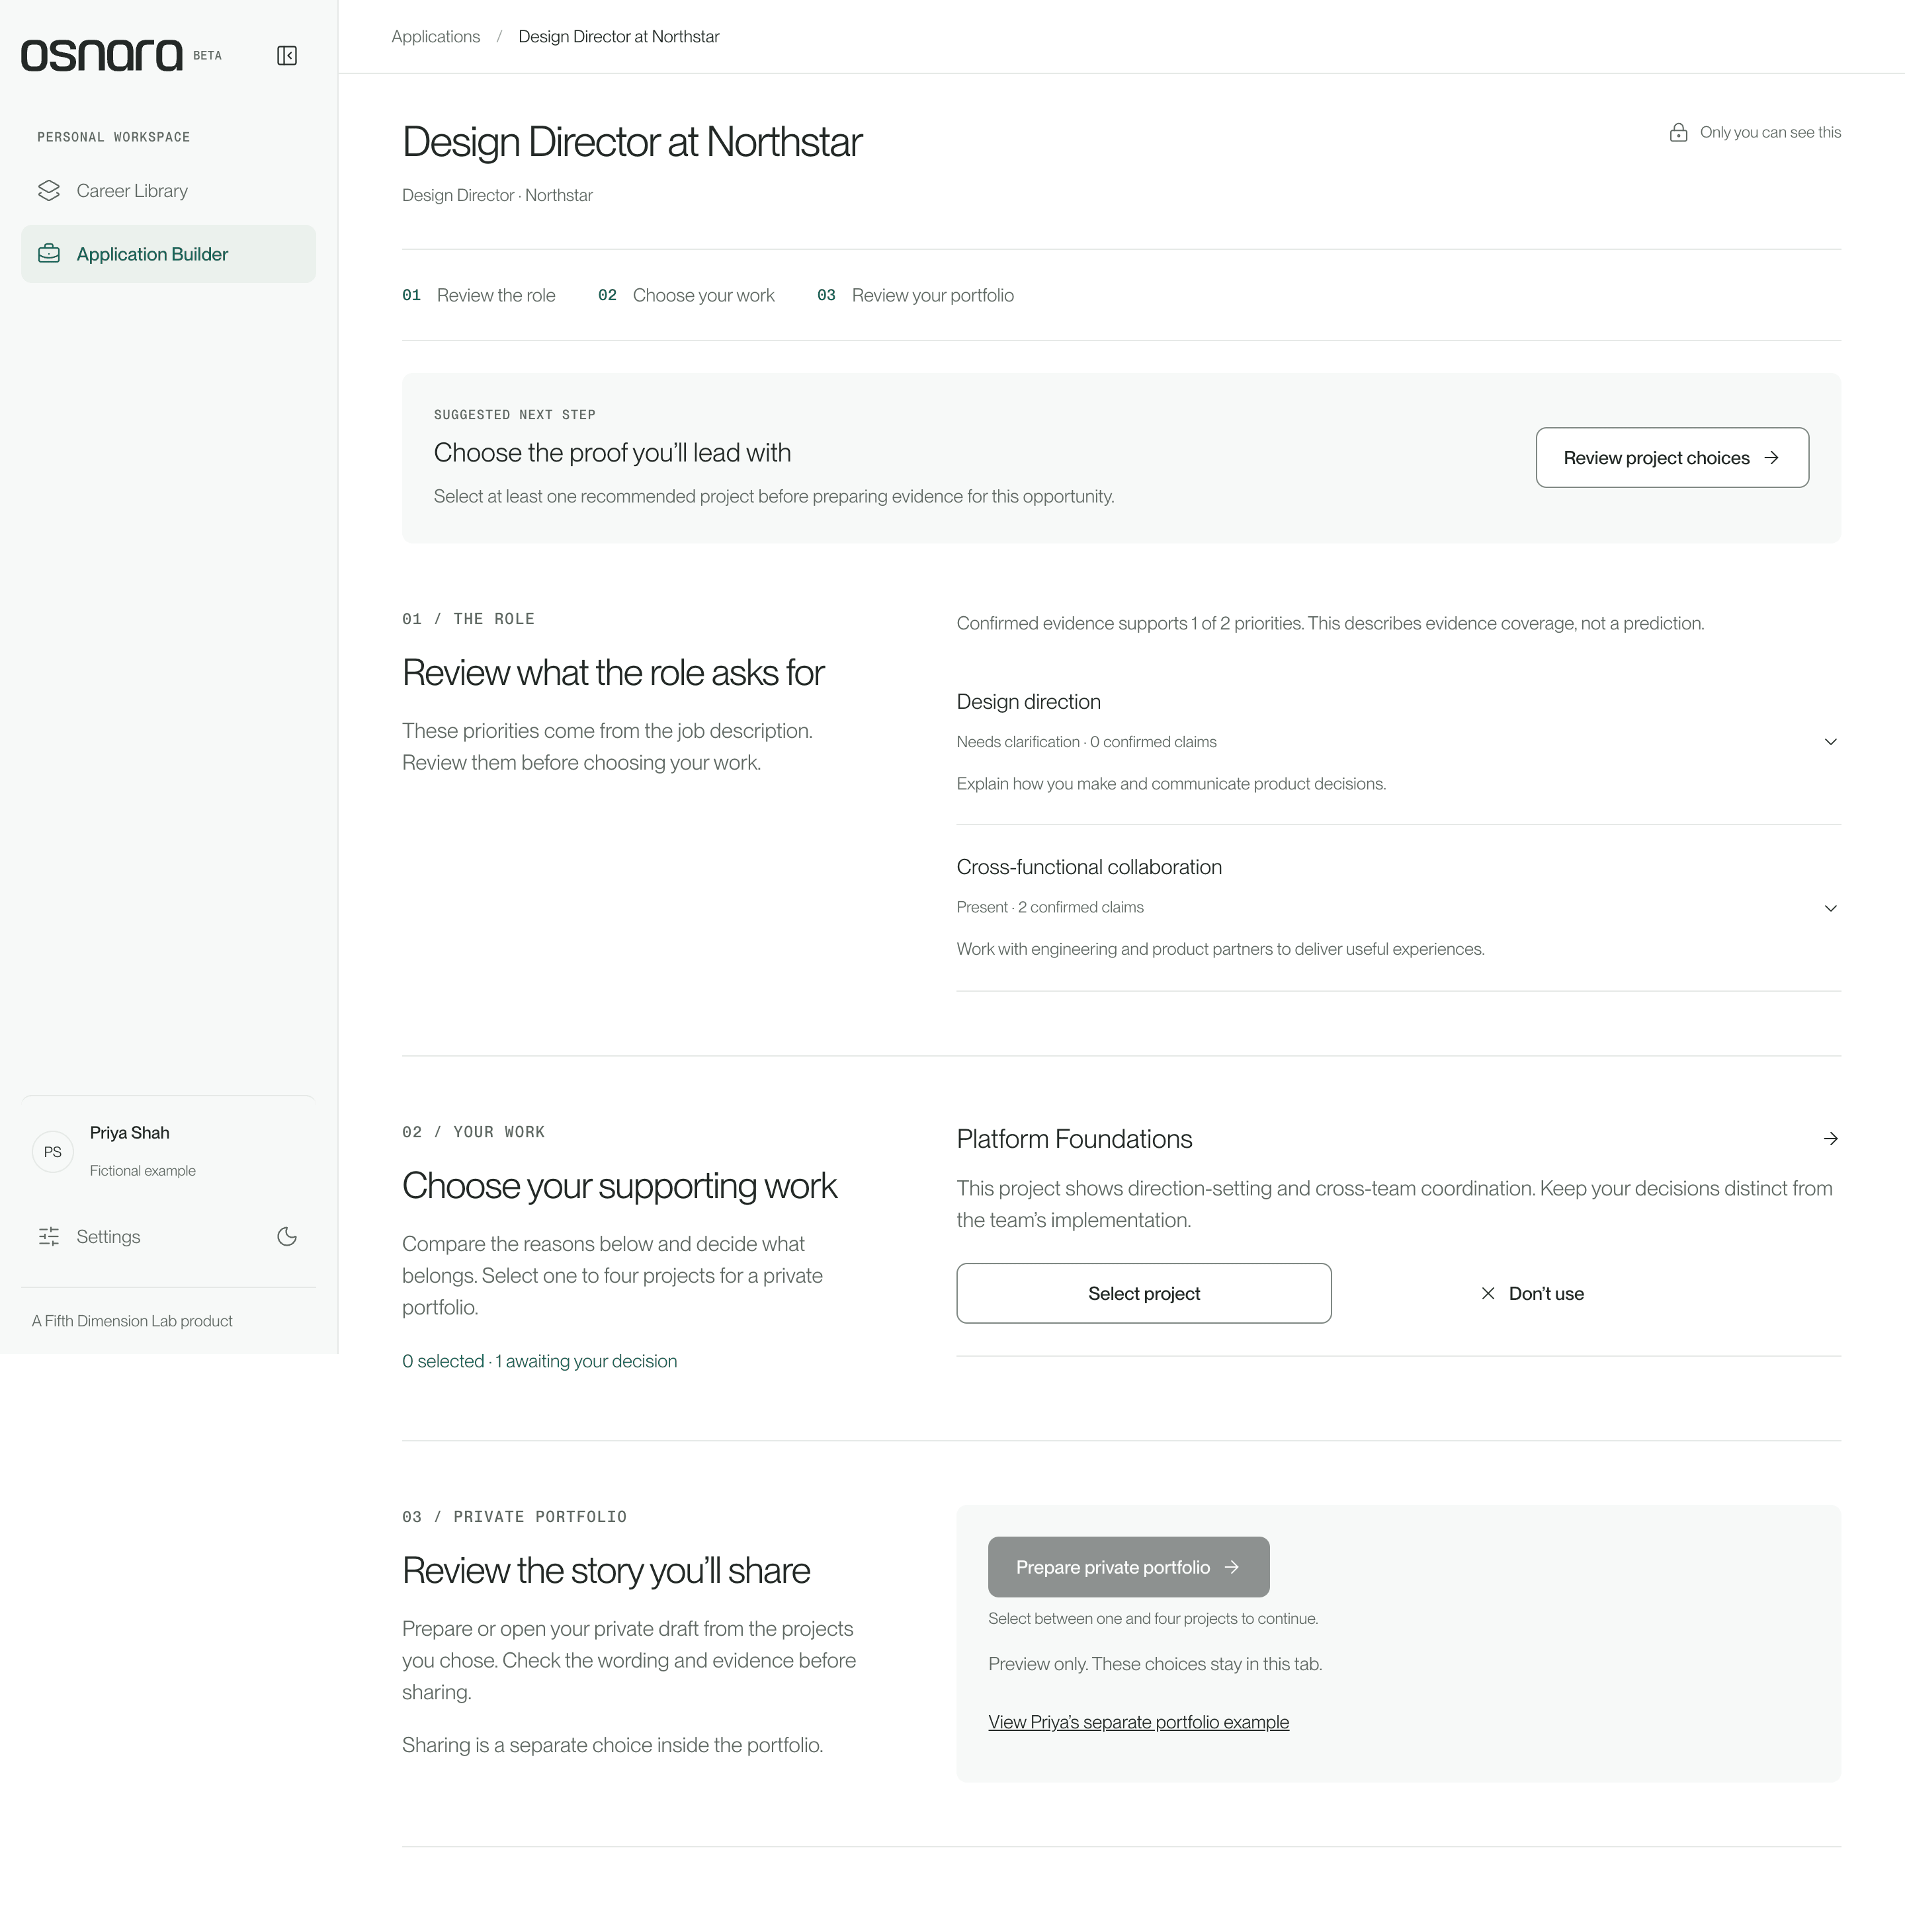The height and width of the screenshot is (1932, 1905).
Task: Click Present · 2 confirmed claims text
Action: 1050,907
